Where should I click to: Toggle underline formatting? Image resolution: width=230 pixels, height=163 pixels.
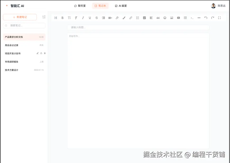(x=90, y=18)
